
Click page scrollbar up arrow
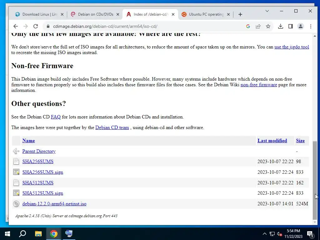tap(315, 36)
